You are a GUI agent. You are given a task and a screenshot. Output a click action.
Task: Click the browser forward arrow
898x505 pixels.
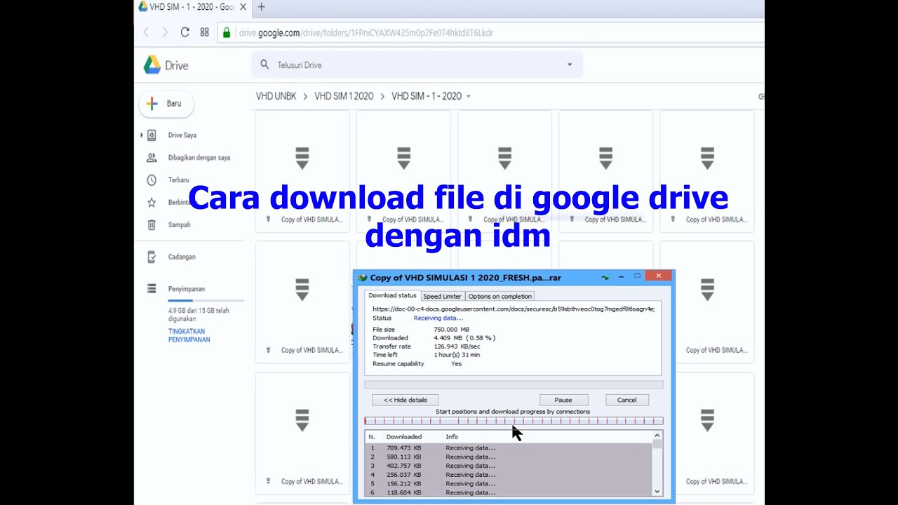[165, 32]
